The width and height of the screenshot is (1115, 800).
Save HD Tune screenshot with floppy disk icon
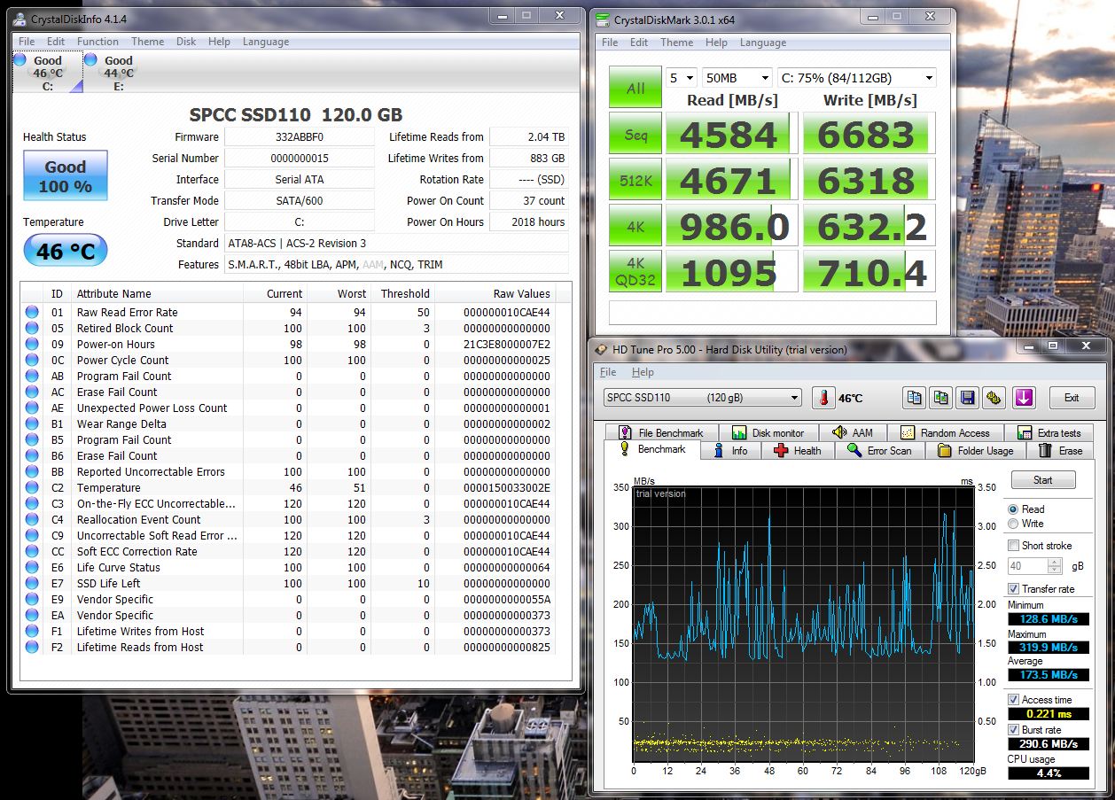(968, 398)
